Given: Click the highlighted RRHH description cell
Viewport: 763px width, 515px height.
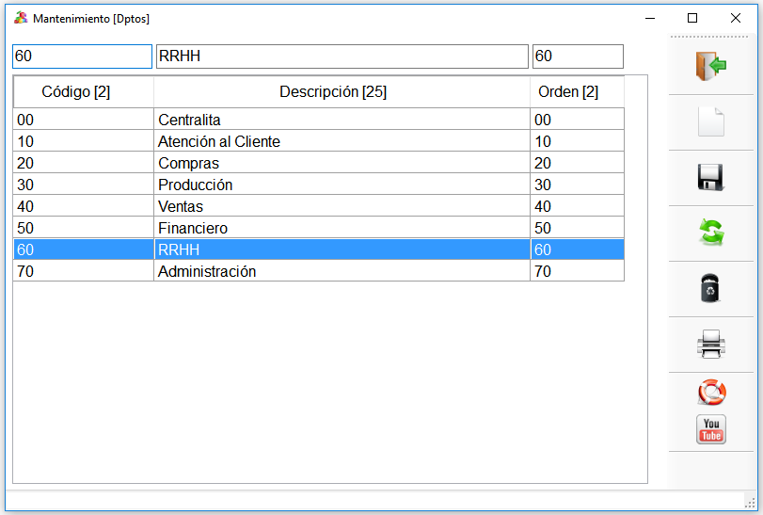Looking at the screenshot, I should 342,249.
